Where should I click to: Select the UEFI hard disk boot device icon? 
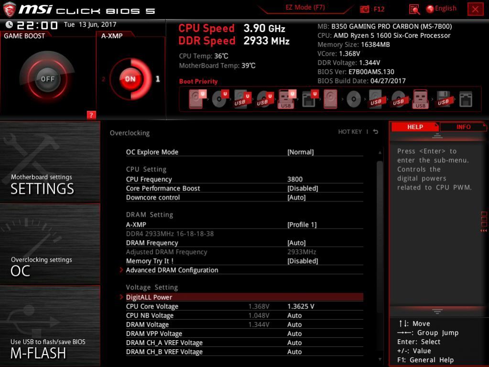click(197, 99)
